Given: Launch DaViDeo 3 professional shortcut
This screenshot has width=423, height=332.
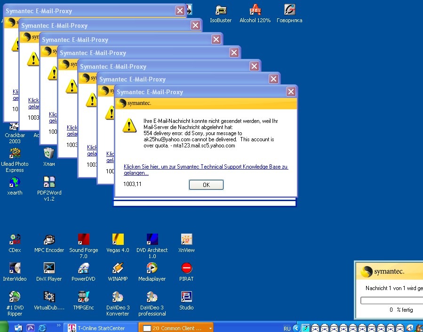Looking at the screenshot, I should point(152,304).
